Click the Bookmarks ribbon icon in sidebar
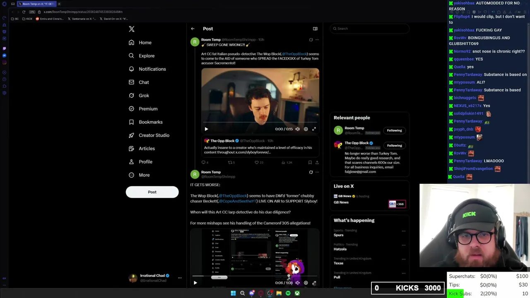The height and width of the screenshot is (298, 530). (x=131, y=122)
